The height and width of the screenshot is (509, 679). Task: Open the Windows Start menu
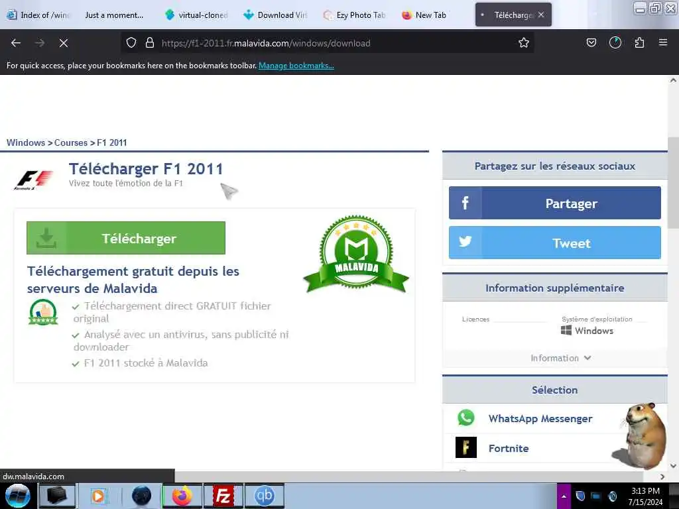point(17,496)
